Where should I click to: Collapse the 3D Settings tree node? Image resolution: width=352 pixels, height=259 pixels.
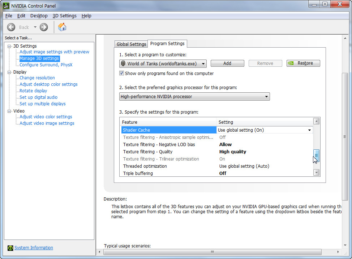(x=9, y=46)
